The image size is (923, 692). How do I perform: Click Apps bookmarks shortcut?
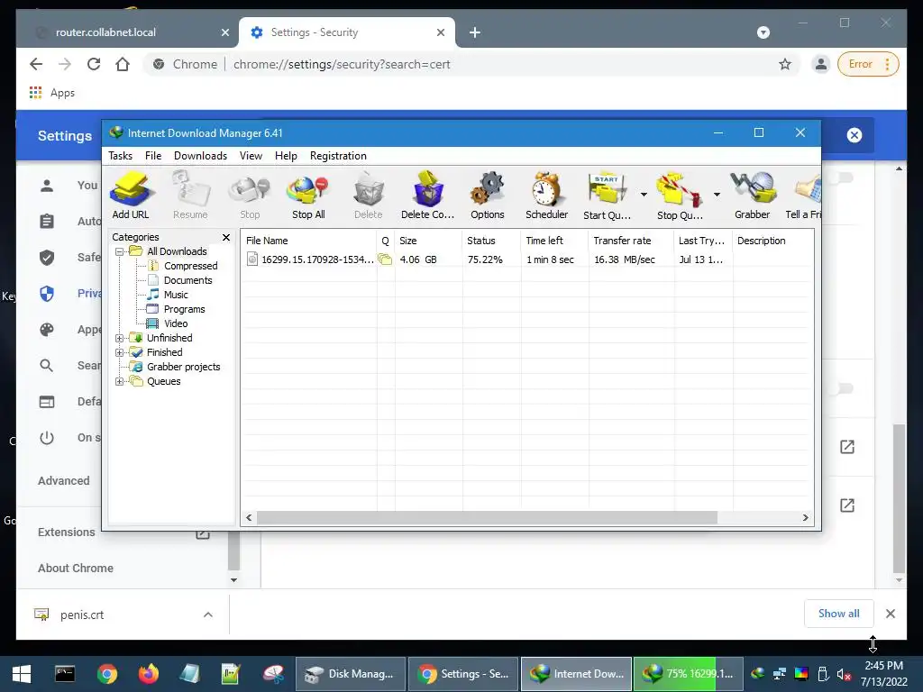52,93
